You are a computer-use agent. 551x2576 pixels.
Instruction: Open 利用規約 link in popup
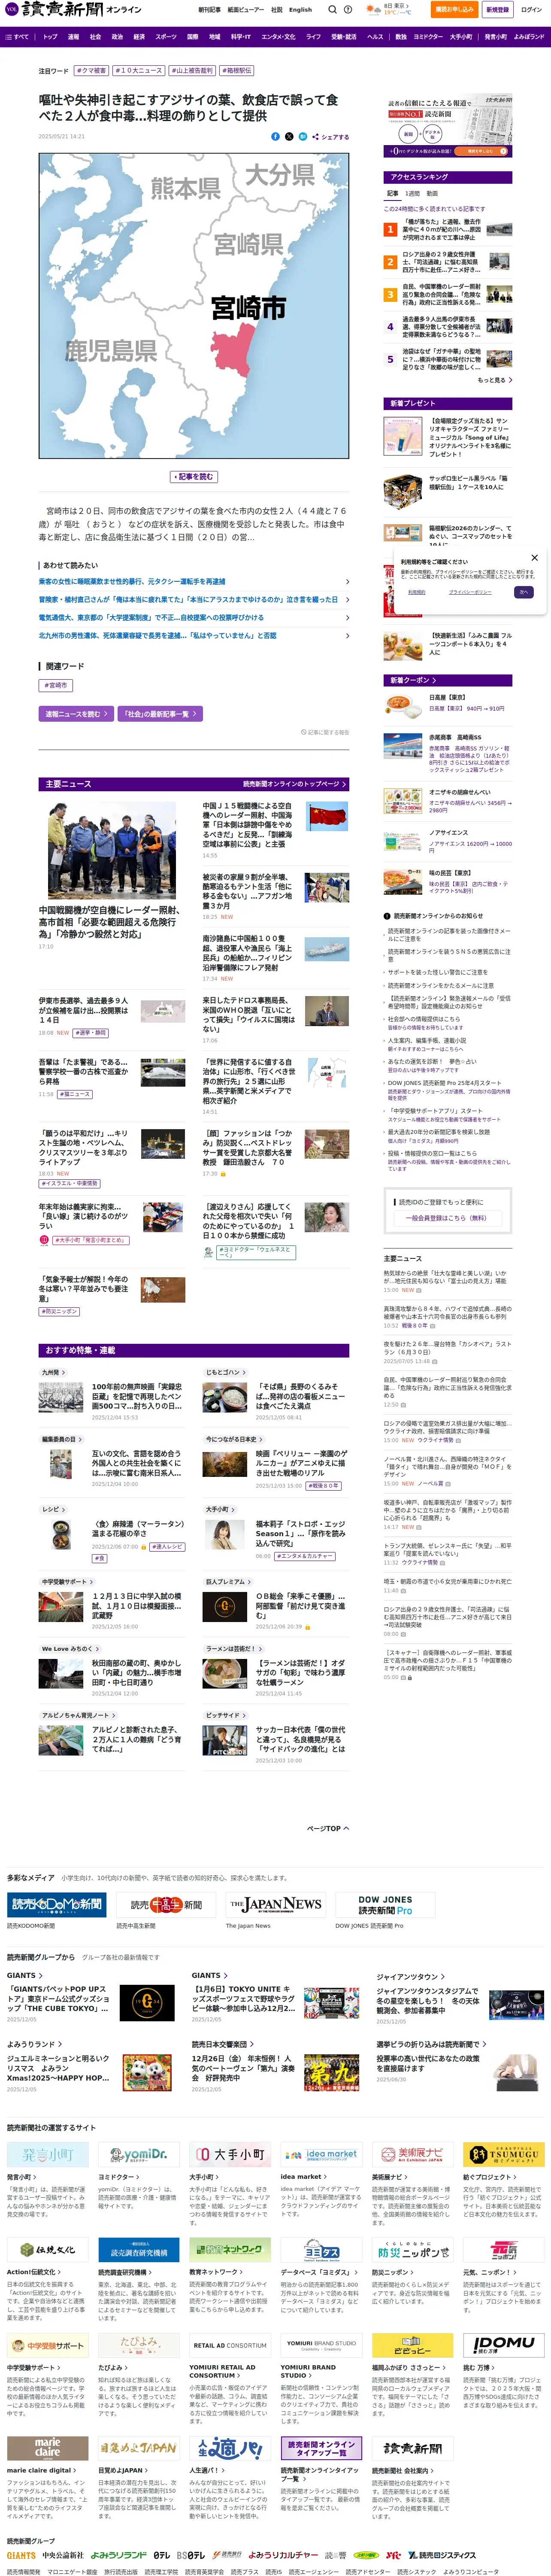(417, 592)
